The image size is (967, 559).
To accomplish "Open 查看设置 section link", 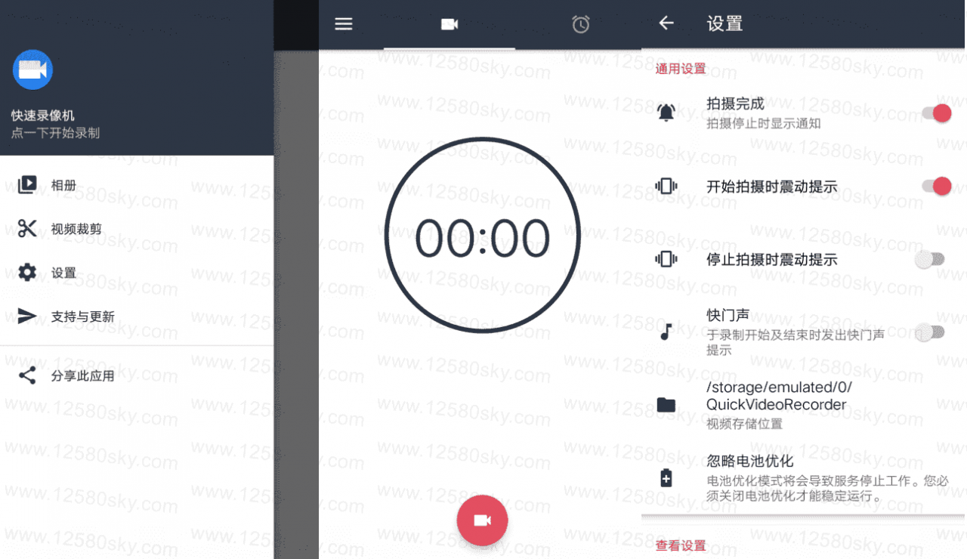I will point(681,545).
